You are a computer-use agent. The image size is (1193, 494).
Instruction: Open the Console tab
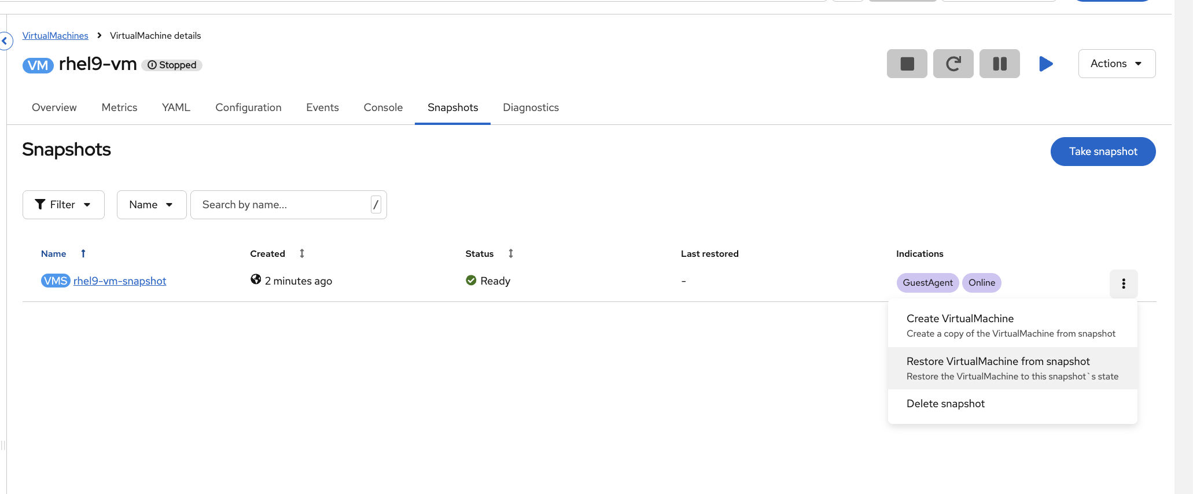coord(383,108)
